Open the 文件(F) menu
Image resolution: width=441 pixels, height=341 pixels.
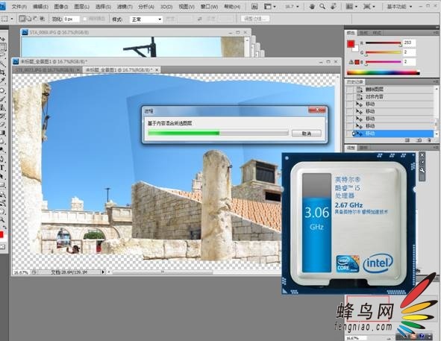coord(19,6)
